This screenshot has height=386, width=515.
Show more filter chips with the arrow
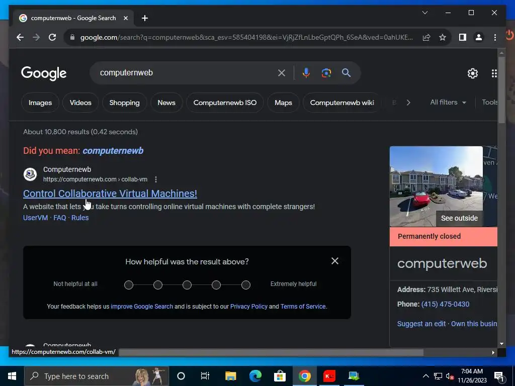click(x=408, y=103)
